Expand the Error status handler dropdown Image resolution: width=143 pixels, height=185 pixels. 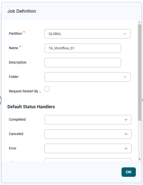tap(88, 148)
